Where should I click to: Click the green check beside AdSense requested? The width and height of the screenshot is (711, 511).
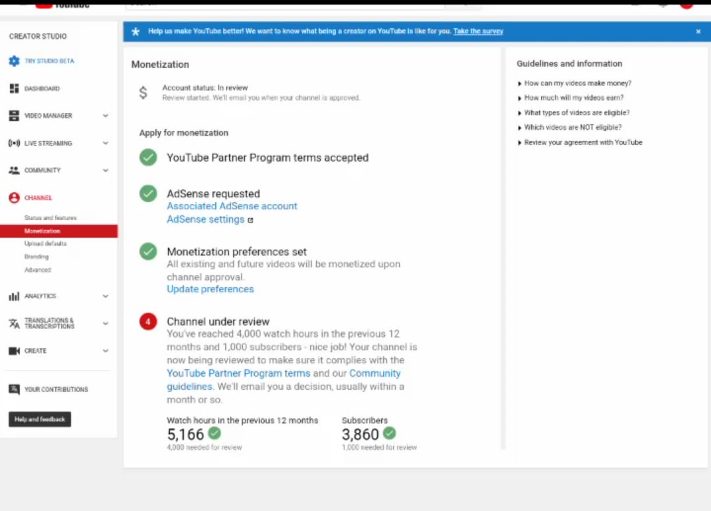click(x=148, y=194)
